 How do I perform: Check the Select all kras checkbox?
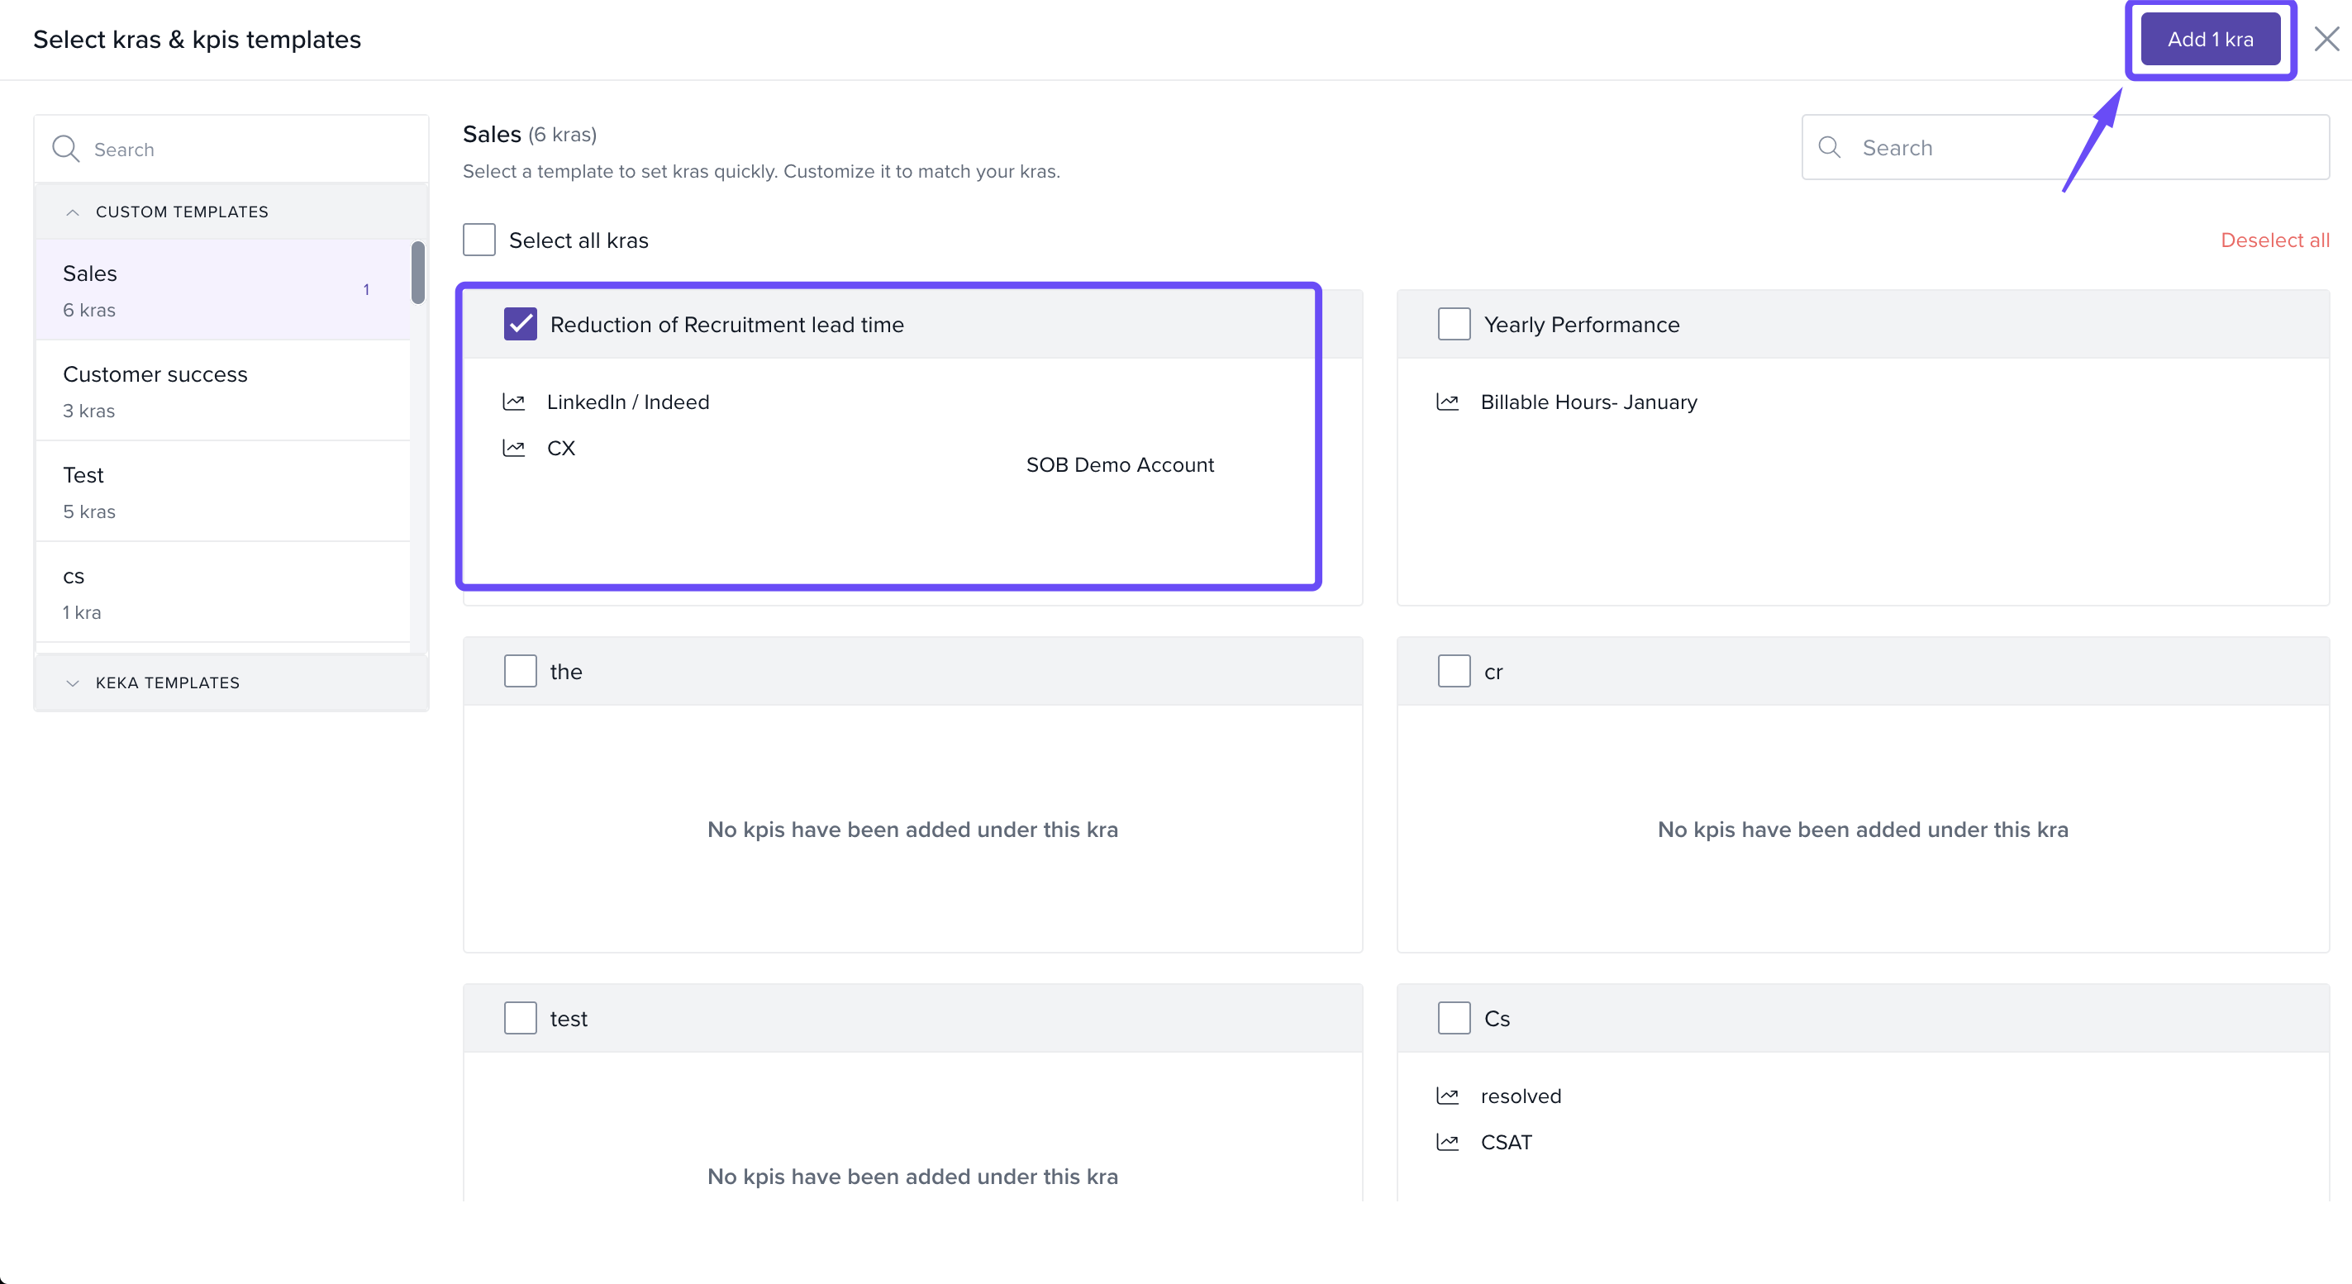[479, 240]
